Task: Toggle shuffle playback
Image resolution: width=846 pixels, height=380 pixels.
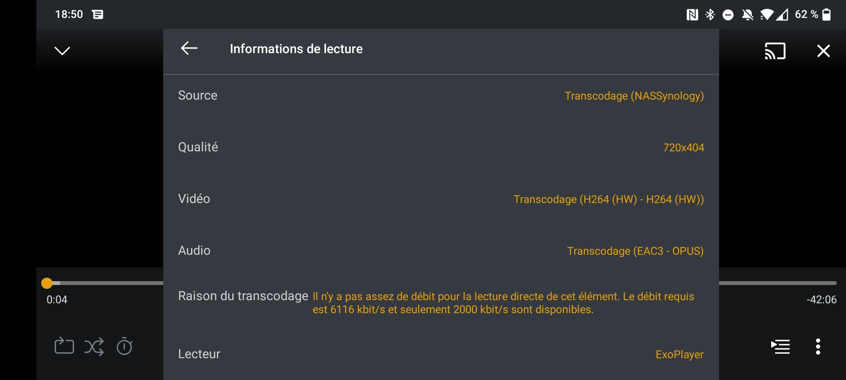Action: click(x=94, y=347)
